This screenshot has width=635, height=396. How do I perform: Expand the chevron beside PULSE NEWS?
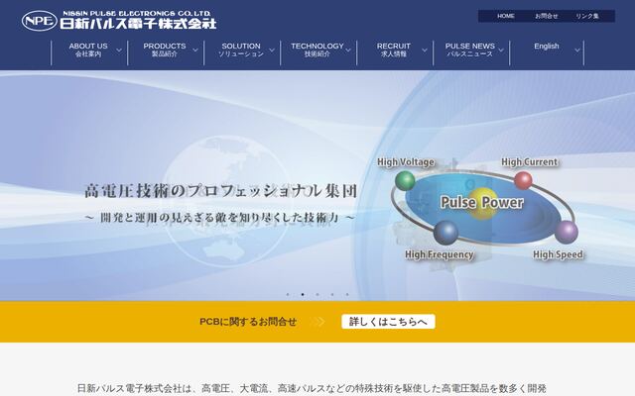click(x=501, y=50)
